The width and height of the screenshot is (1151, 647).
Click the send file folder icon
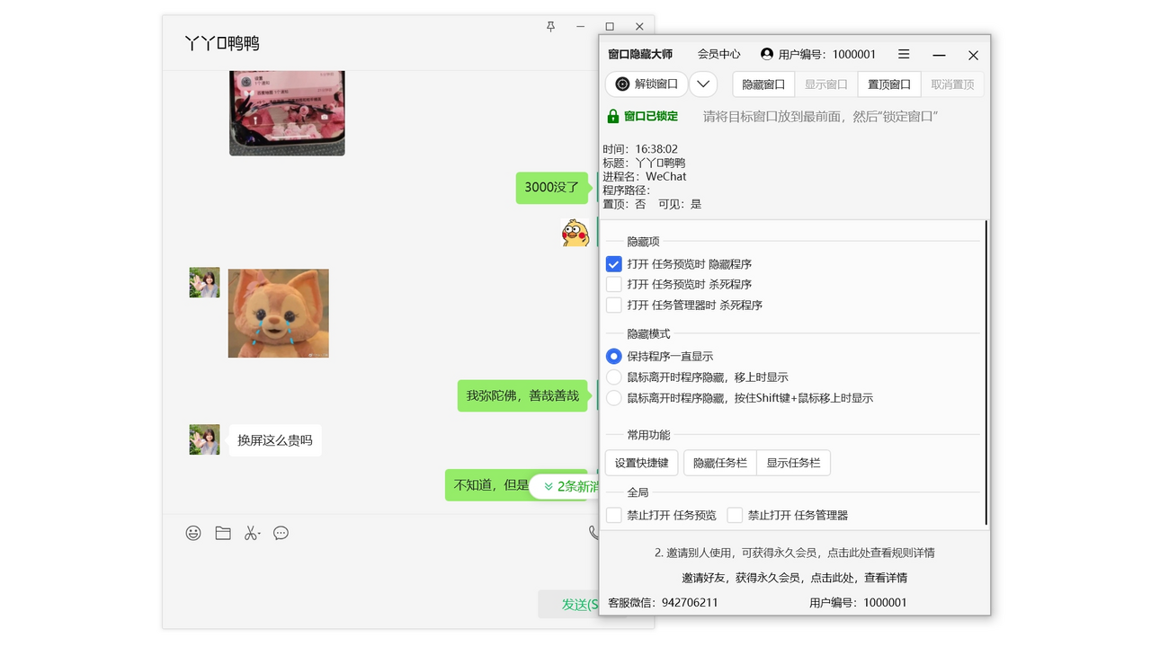(x=222, y=533)
